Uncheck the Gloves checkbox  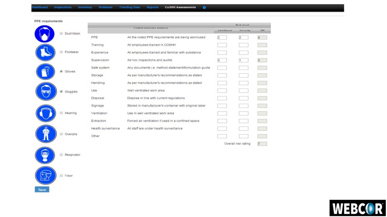61,72
